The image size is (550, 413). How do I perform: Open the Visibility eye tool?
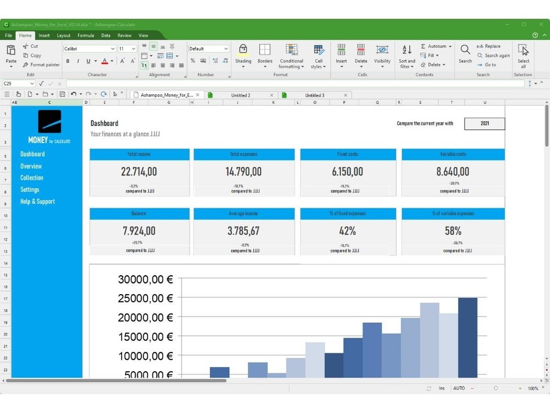(x=382, y=56)
